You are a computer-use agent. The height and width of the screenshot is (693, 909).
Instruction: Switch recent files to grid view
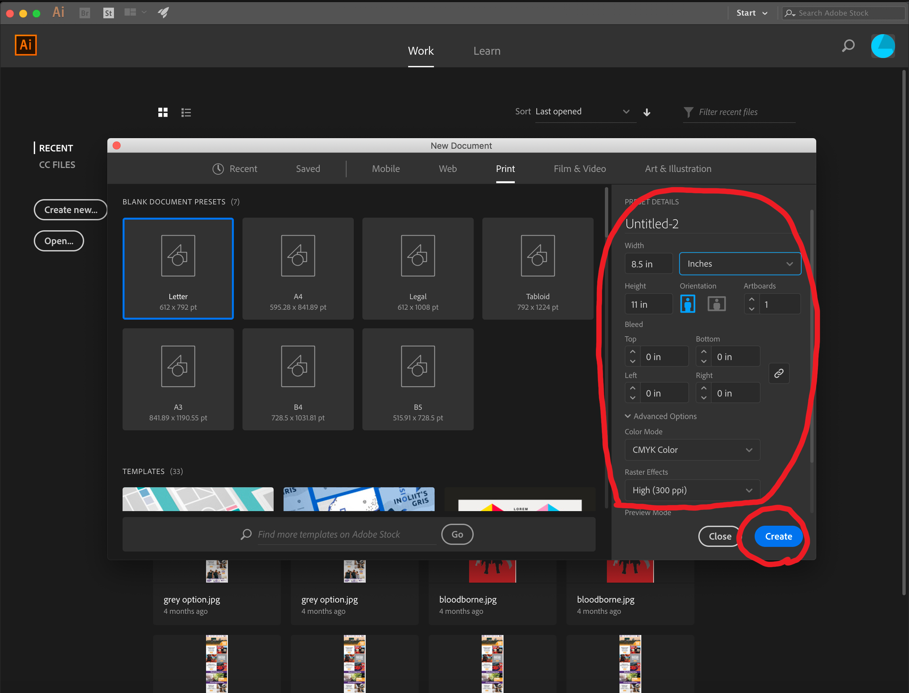pyautogui.click(x=163, y=112)
